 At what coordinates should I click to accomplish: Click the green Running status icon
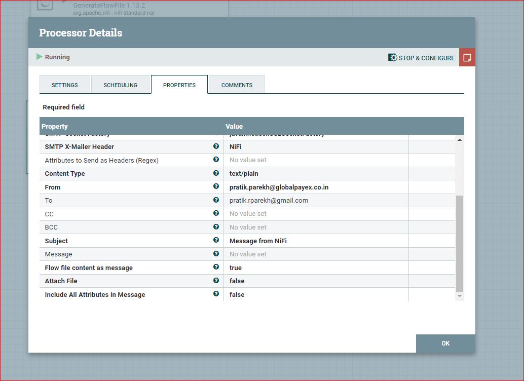point(40,57)
